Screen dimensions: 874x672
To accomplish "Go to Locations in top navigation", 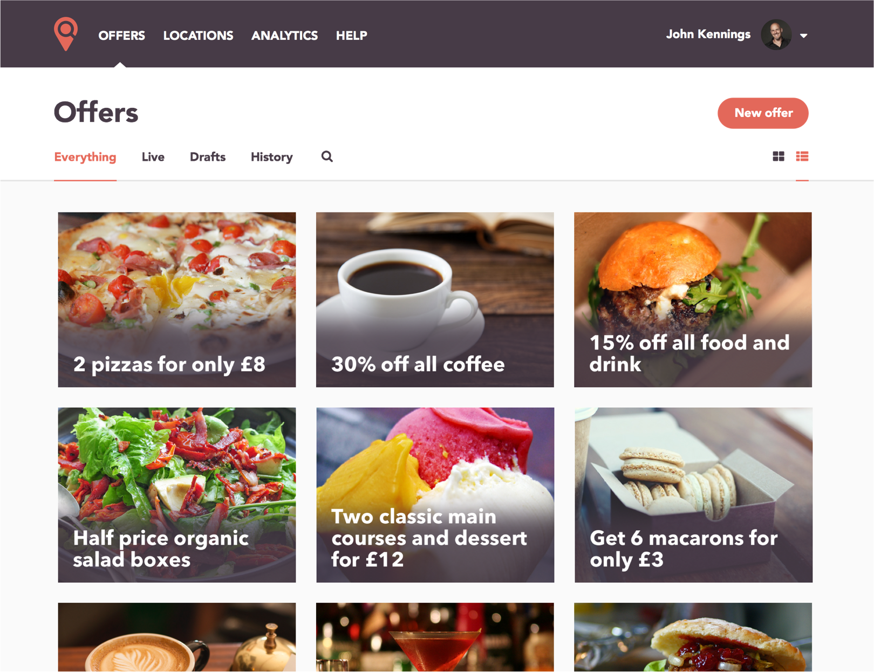I will point(198,36).
